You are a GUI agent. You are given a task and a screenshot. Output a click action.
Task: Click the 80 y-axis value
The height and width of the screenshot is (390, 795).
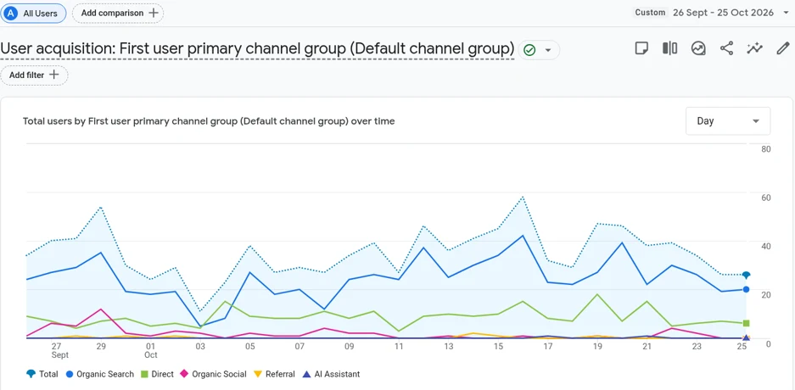point(766,149)
